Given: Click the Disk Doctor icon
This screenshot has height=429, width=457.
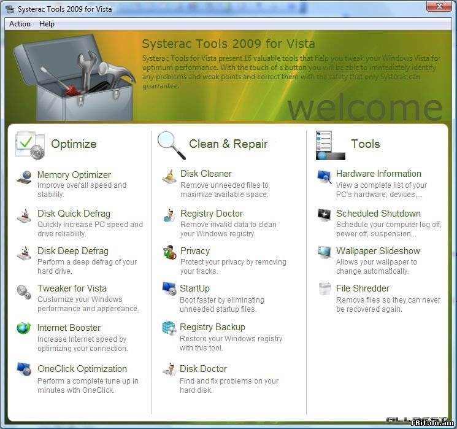Looking at the screenshot, I should (x=169, y=369).
